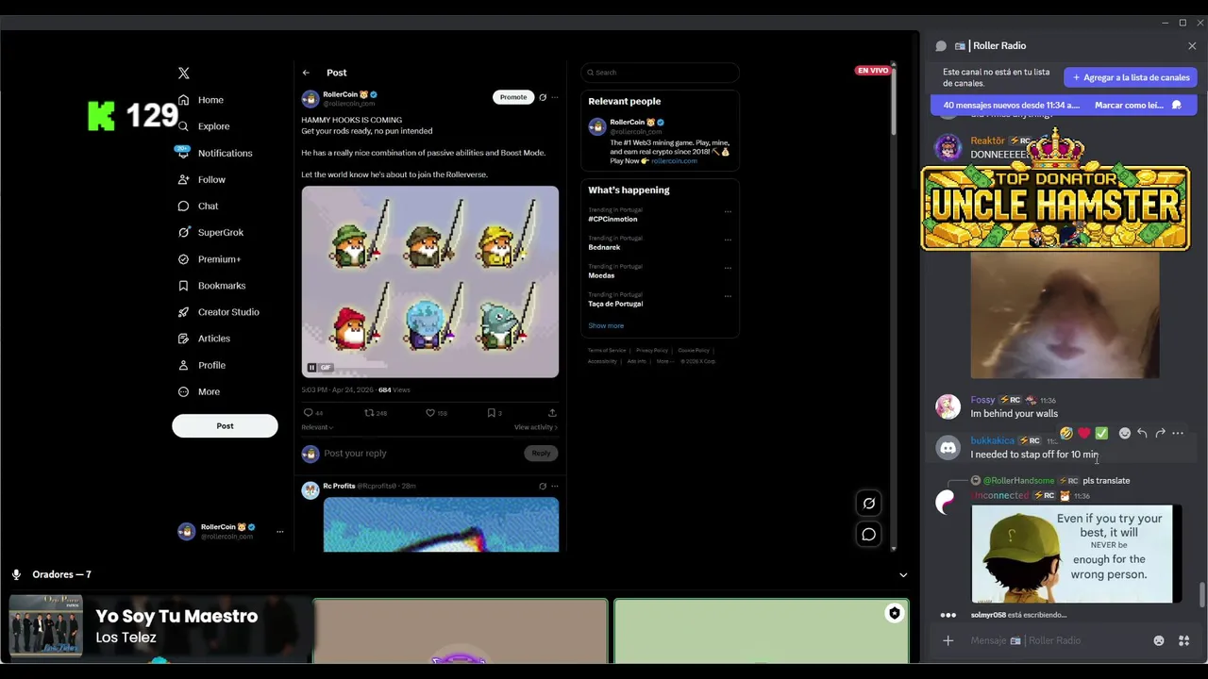Collapse the Oradores section with the chevron
1208x679 pixels.
(x=903, y=575)
